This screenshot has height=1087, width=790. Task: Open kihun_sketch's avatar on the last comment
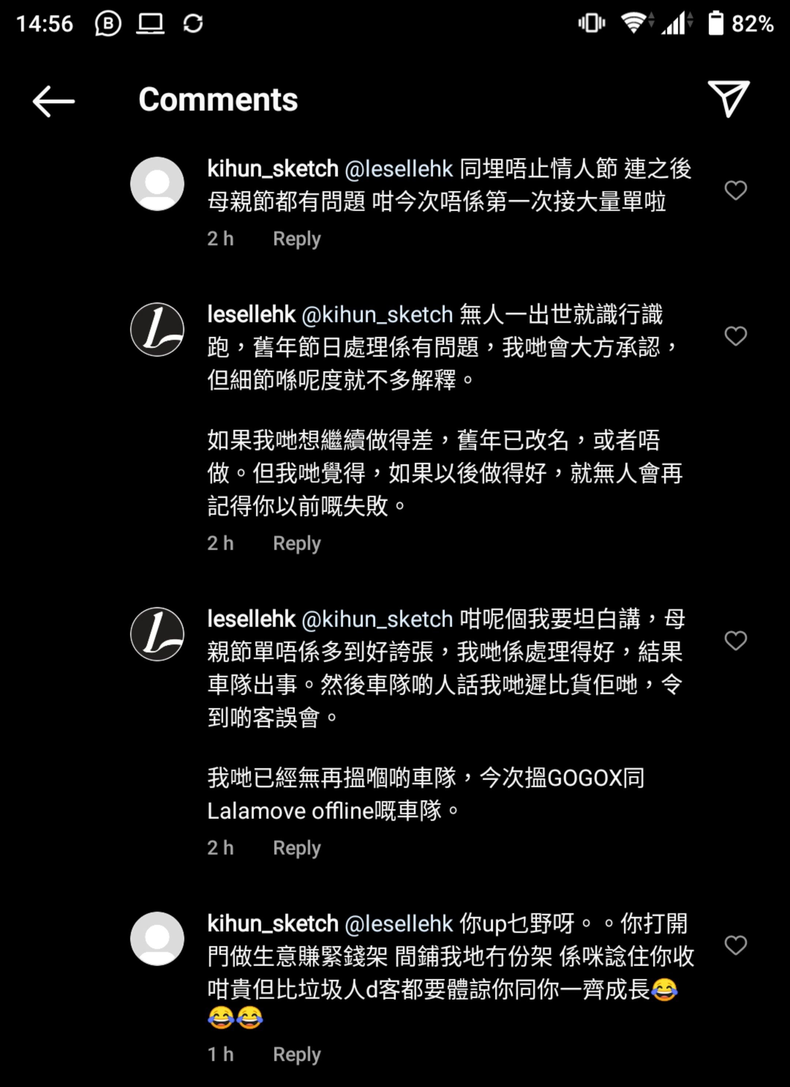click(x=157, y=938)
